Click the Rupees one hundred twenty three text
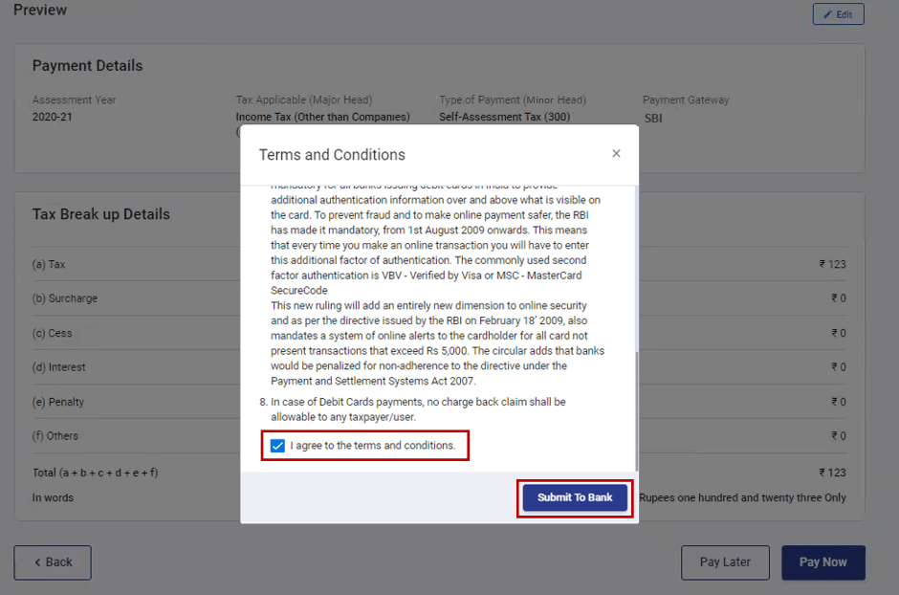The height and width of the screenshot is (595, 899). (742, 497)
